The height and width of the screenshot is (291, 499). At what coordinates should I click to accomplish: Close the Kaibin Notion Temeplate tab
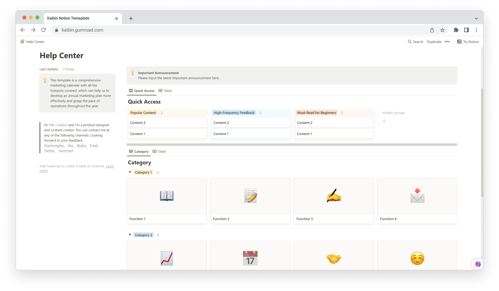117,19
